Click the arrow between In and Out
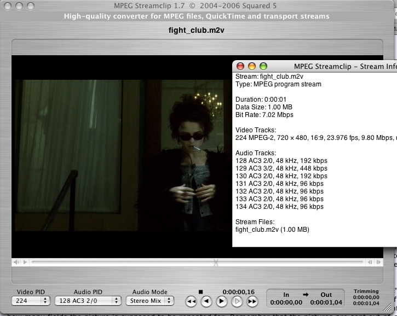The height and width of the screenshot is (316, 397). click(x=306, y=295)
